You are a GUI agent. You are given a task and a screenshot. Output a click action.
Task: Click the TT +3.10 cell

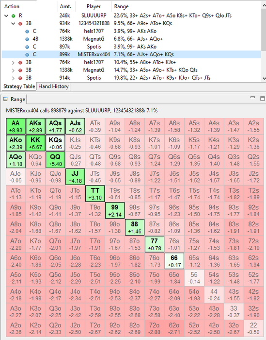pyautogui.click(x=95, y=194)
